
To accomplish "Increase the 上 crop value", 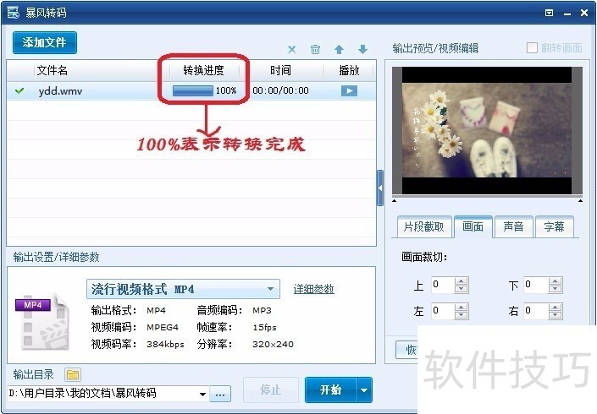I will pos(462,281).
